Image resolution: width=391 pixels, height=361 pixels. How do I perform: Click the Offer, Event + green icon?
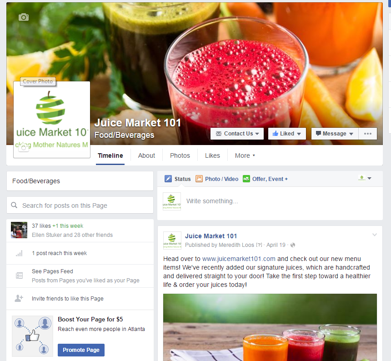(246, 179)
